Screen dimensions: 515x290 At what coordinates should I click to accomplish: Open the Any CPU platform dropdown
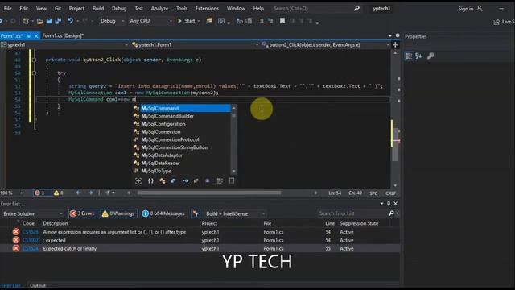point(150,21)
